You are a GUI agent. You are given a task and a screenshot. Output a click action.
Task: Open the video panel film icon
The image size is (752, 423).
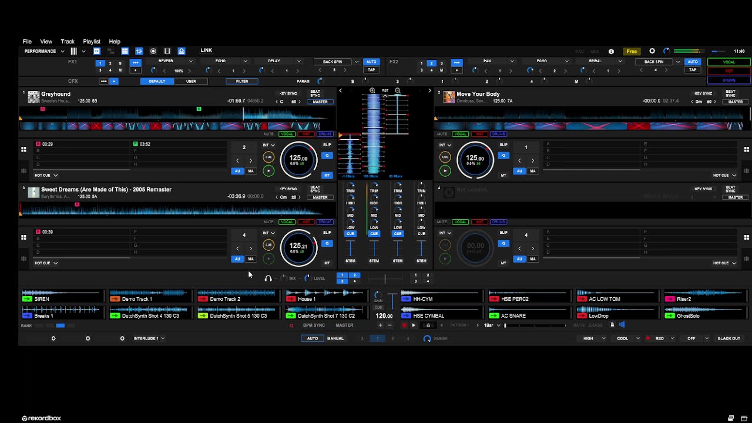[167, 51]
